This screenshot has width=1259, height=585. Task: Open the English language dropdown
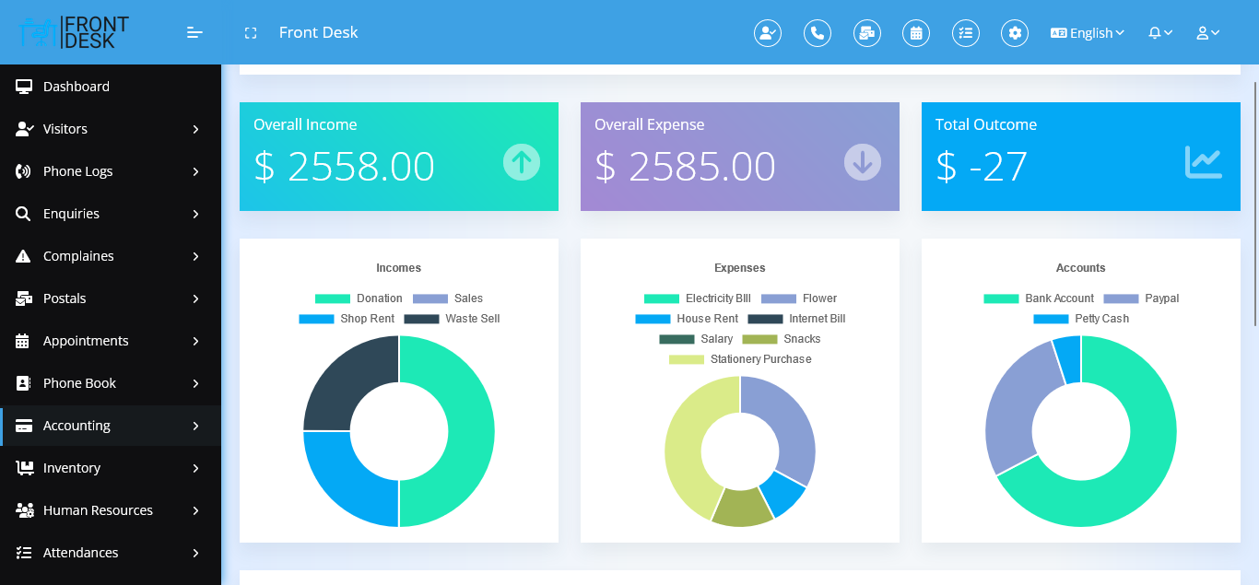(1088, 33)
